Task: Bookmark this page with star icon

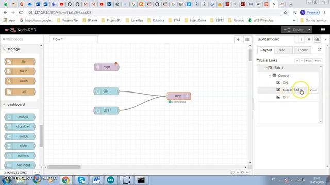Action: point(285,12)
